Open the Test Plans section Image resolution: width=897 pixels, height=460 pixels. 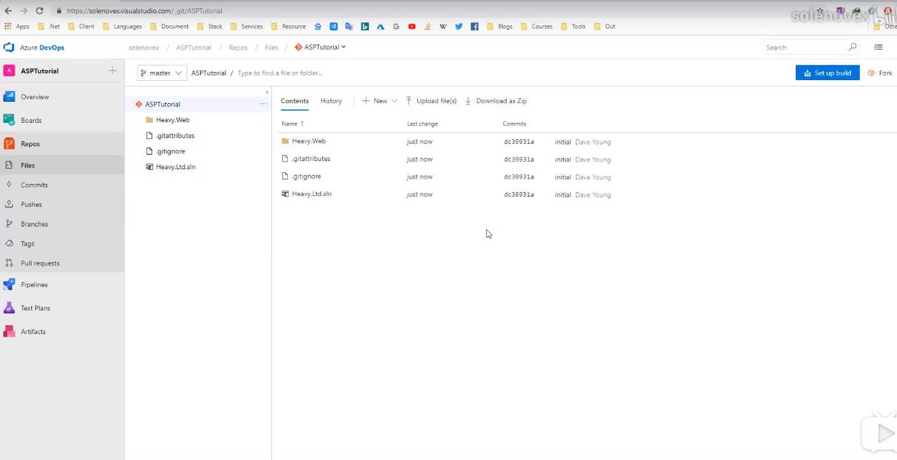coord(35,308)
